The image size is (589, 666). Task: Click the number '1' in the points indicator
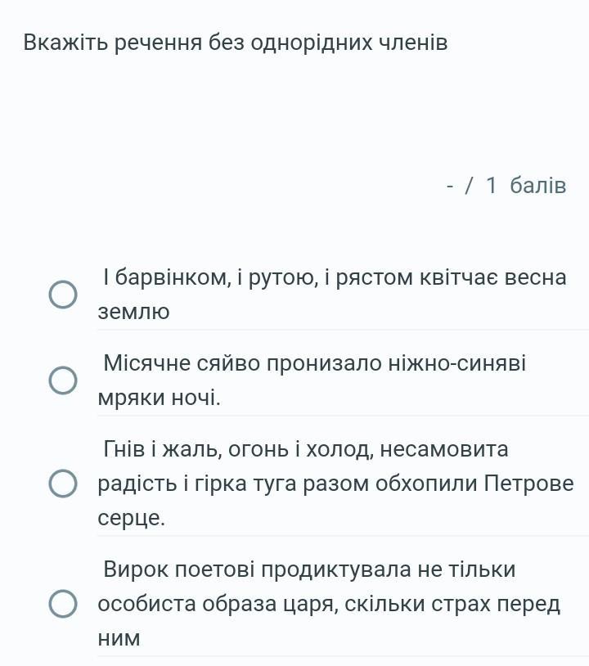pos(491,186)
